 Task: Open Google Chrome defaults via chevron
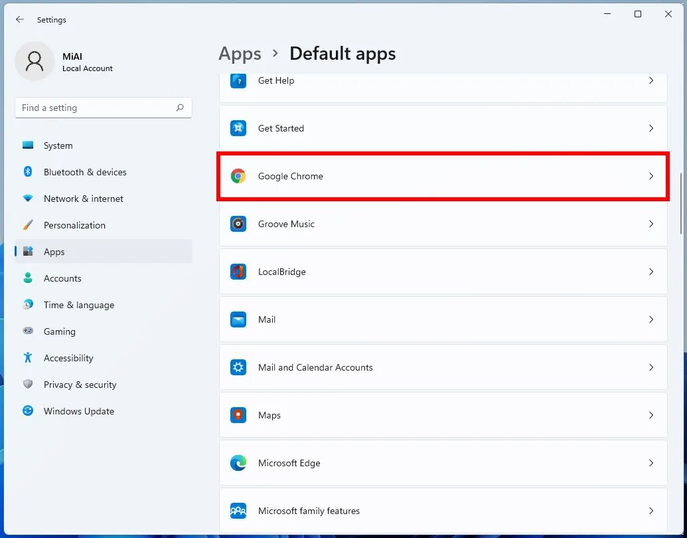(651, 176)
